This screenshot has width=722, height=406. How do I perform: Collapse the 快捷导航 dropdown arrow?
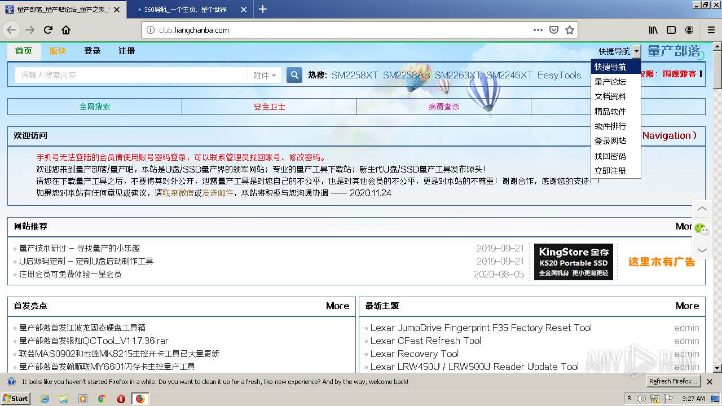click(x=636, y=51)
